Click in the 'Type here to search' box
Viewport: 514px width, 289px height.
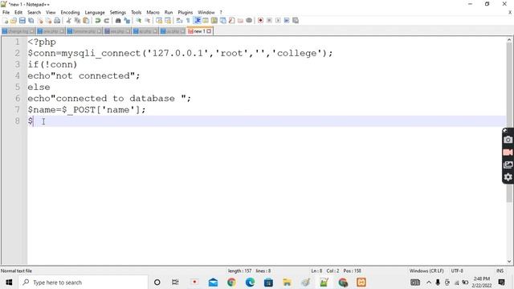(x=83, y=283)
